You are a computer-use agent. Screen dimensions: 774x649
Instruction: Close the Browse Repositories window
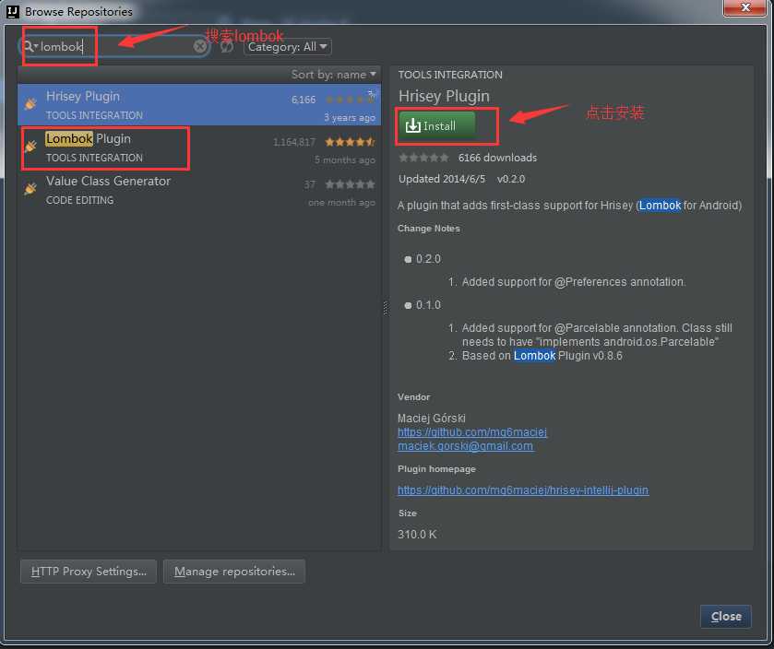pyautogui.click(x=744, y=8)
